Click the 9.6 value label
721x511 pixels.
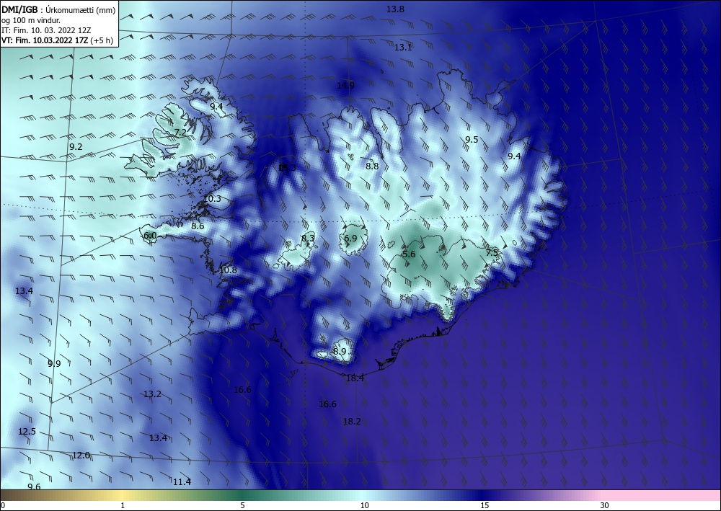coord(34,486)
